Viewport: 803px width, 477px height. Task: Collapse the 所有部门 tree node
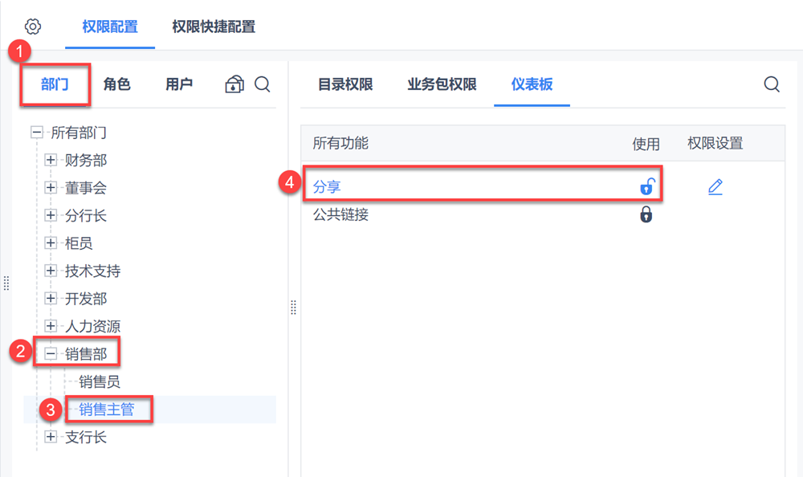tap(37, 132)
